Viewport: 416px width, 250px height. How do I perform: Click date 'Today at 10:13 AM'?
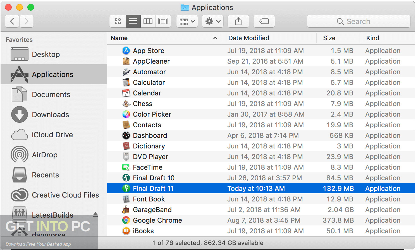point(256,188)
